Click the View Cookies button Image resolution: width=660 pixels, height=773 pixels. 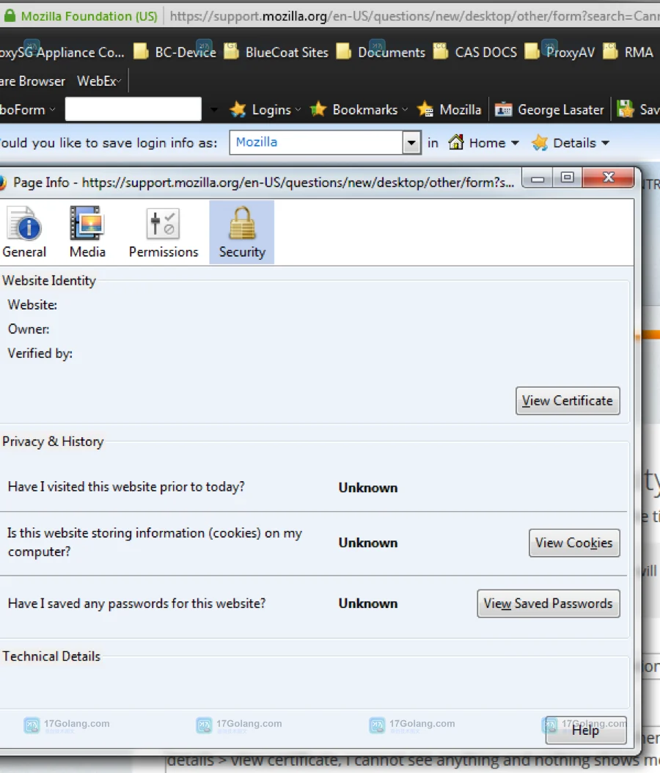pos(574,543)
